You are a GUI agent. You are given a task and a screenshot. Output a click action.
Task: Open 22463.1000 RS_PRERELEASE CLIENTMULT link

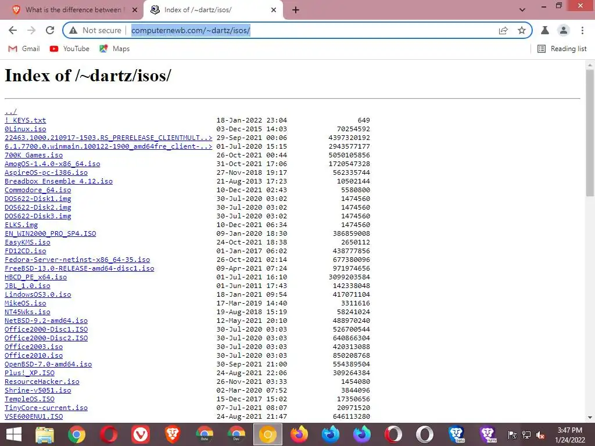pyautogui.click(x=108, y=138)
